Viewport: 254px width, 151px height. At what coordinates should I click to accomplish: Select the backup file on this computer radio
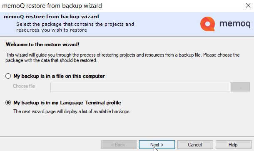pos(8,76)
